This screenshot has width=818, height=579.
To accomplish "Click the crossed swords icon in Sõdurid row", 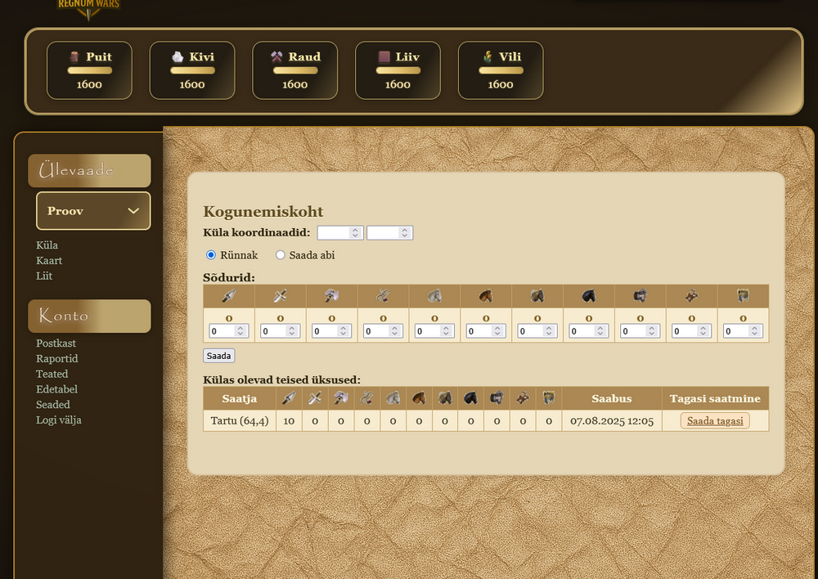I will 280,296.
